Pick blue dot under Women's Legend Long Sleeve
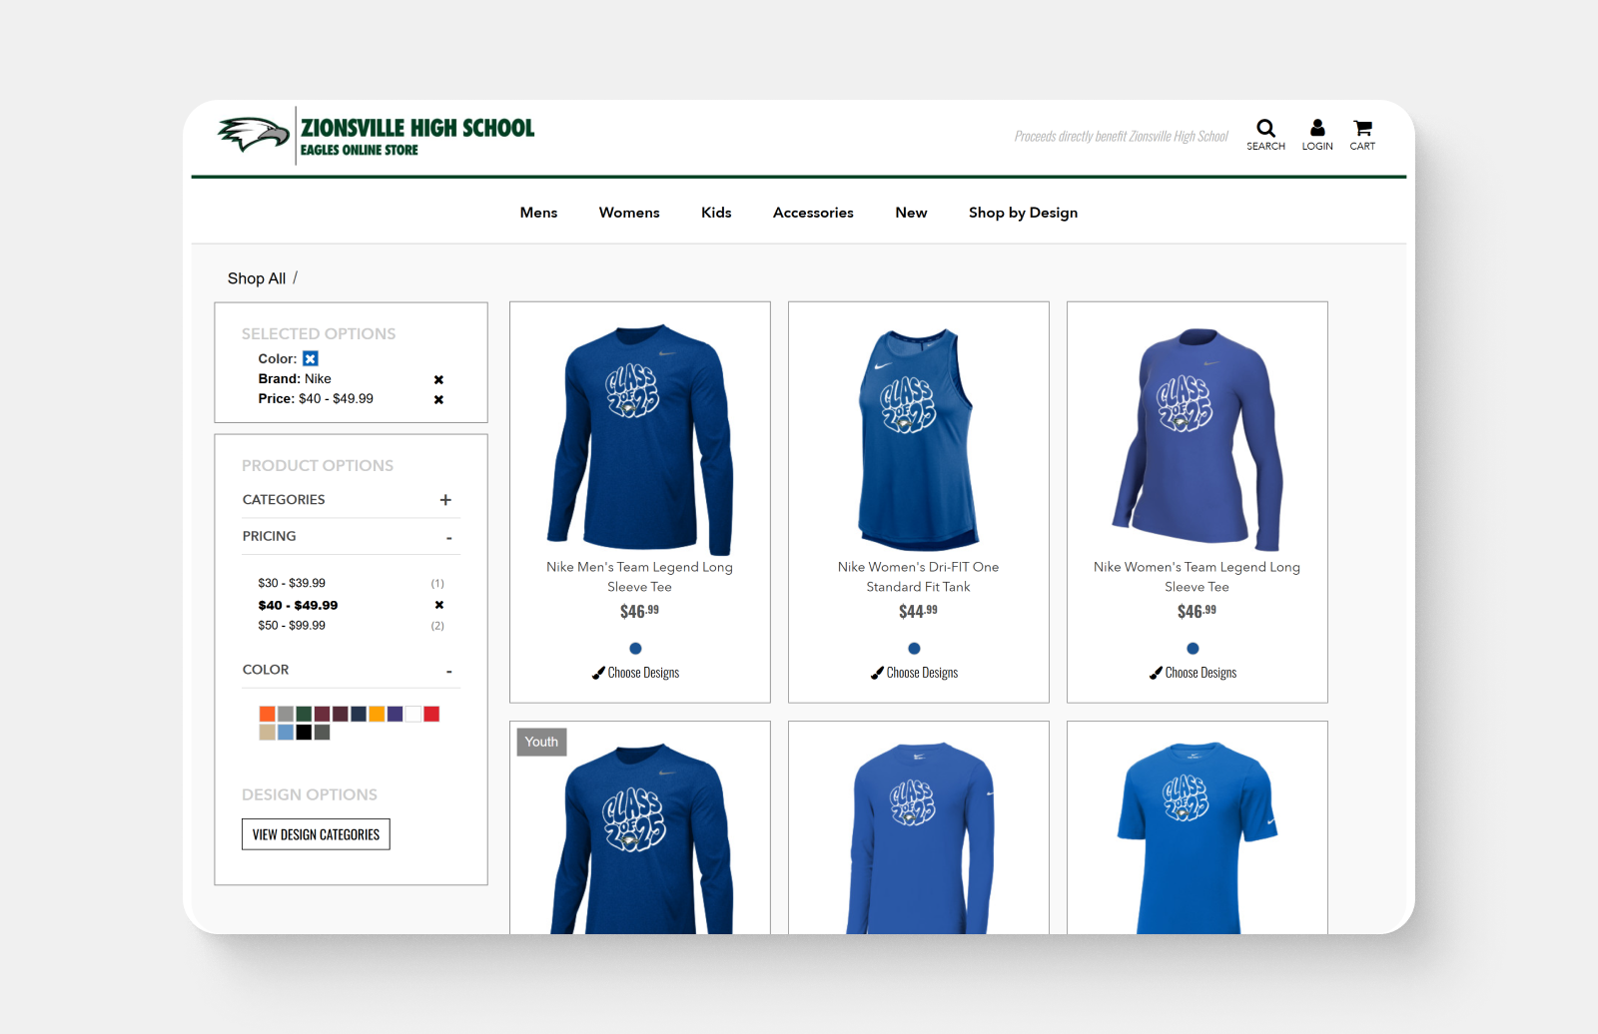This screenshot has width=1598, height=1034. pos(1193,649)
